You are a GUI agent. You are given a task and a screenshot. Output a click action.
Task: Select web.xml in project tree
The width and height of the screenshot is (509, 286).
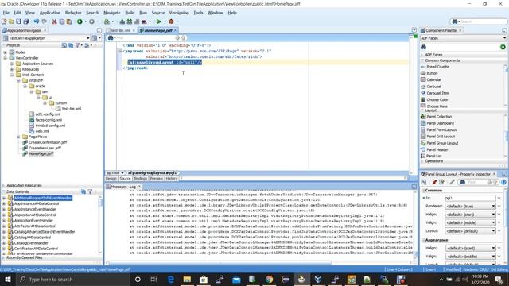[x=42, y=131]
